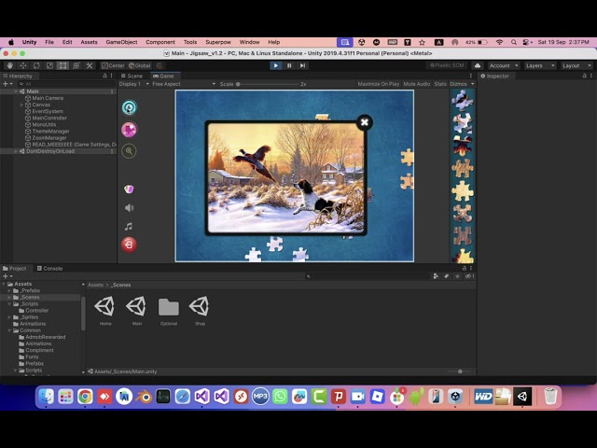Open Google Chrome from the dock
This screenshot has height=448, width=597.
click(x=85, y=397)
